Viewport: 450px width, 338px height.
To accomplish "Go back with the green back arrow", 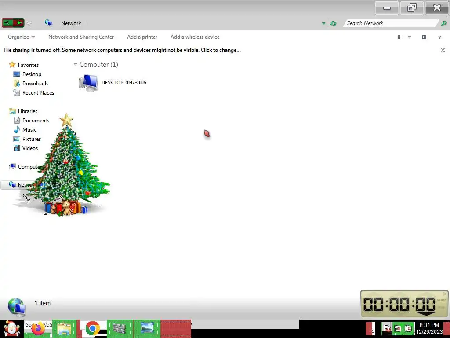I will point(7,23).
